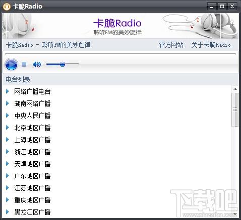Click the volume slider handle
Screen dimensions: 241x220
[x=63, y=64]
